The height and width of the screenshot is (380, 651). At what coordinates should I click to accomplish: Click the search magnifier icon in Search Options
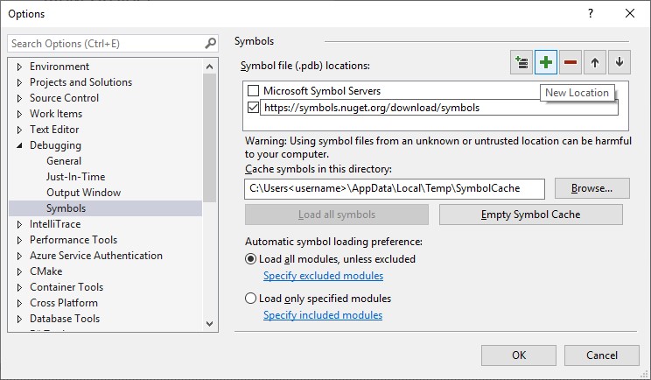click(211, 43)
